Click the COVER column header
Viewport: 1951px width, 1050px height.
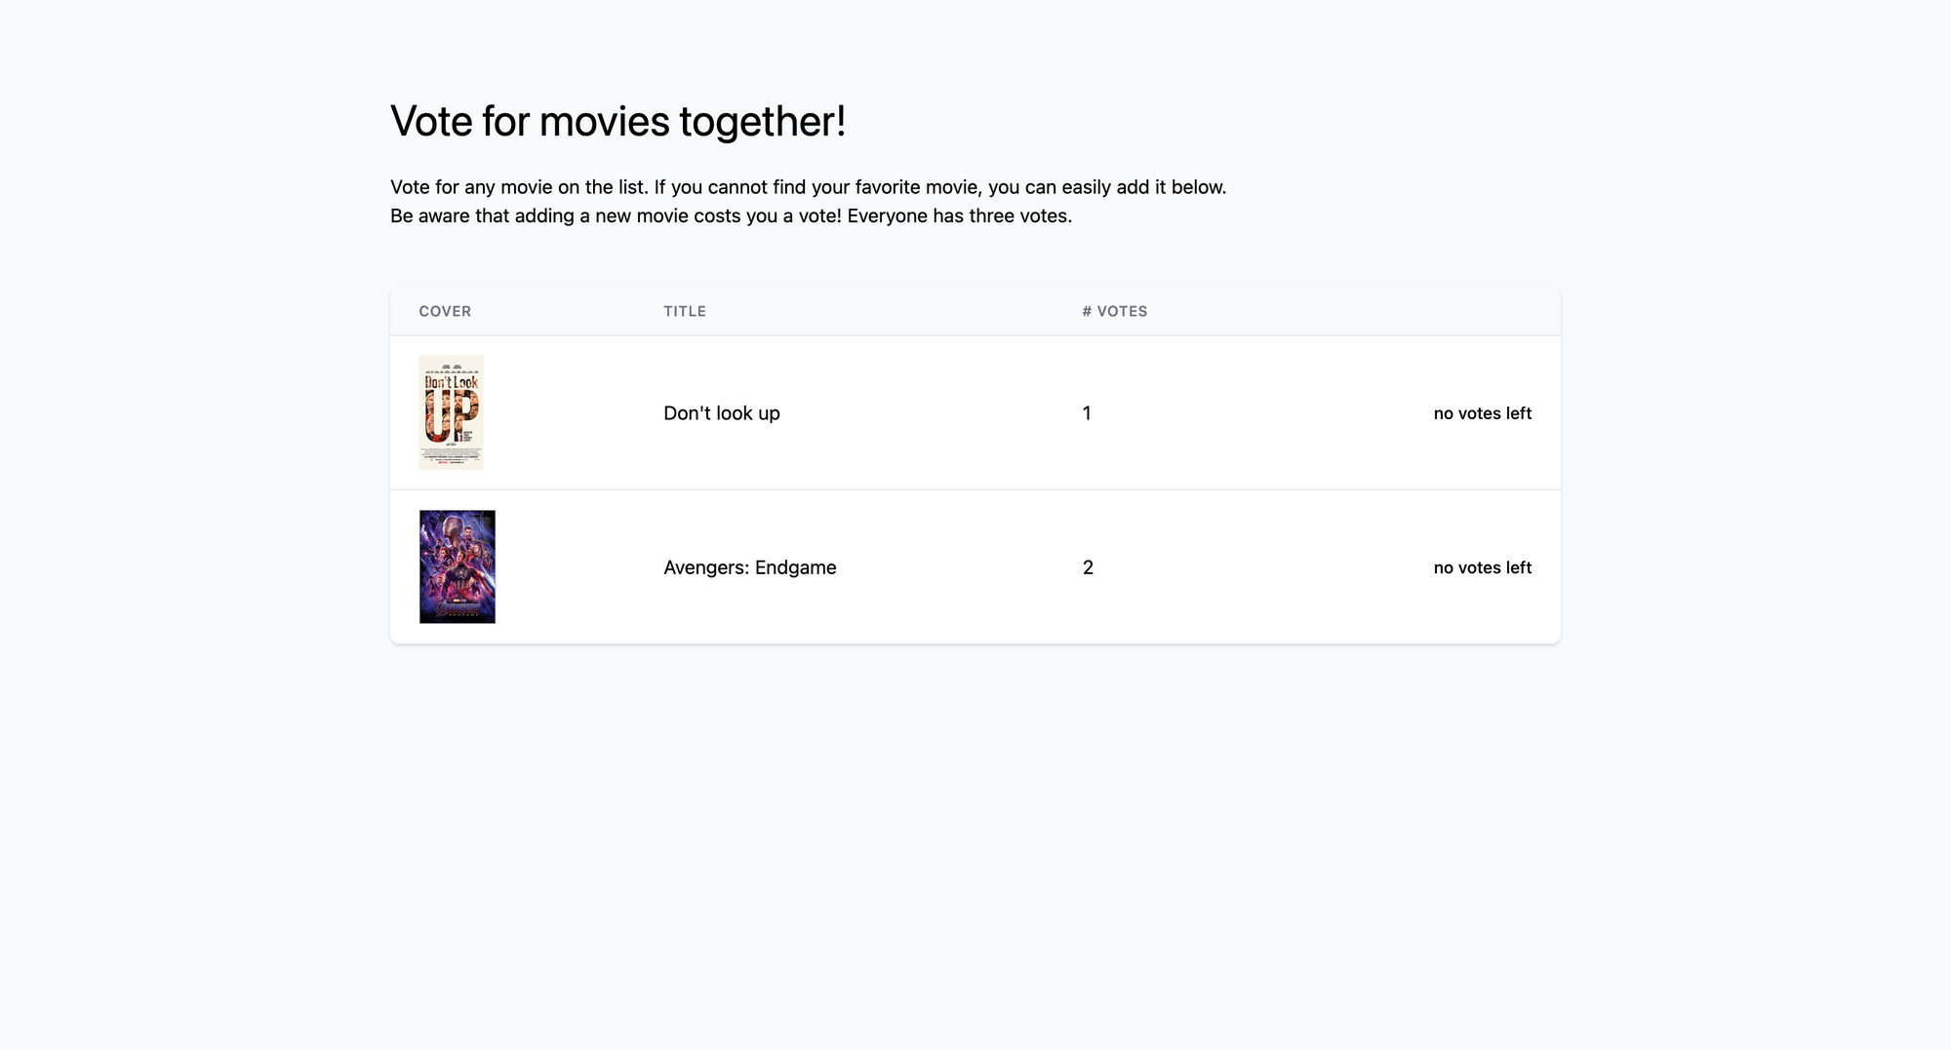pos(445,311)
